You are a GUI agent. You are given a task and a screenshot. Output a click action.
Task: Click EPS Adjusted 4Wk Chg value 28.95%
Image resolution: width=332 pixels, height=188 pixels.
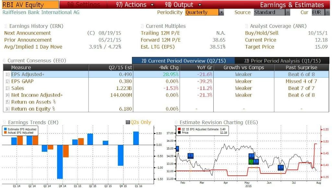(171, 74)
